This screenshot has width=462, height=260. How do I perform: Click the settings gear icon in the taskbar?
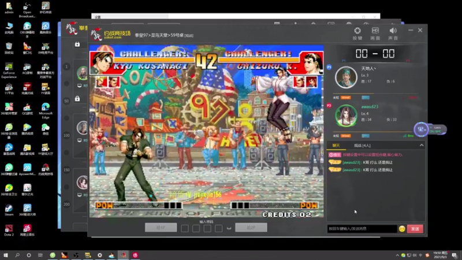coord(99,255)
